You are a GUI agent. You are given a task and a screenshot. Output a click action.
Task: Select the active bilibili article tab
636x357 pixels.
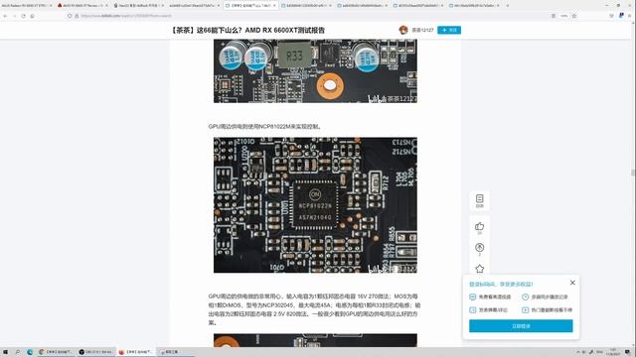click(249, 6)
